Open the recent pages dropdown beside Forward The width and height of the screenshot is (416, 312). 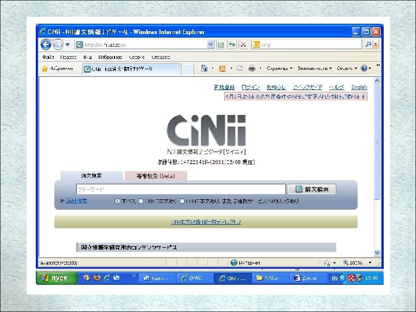(68, 44)
